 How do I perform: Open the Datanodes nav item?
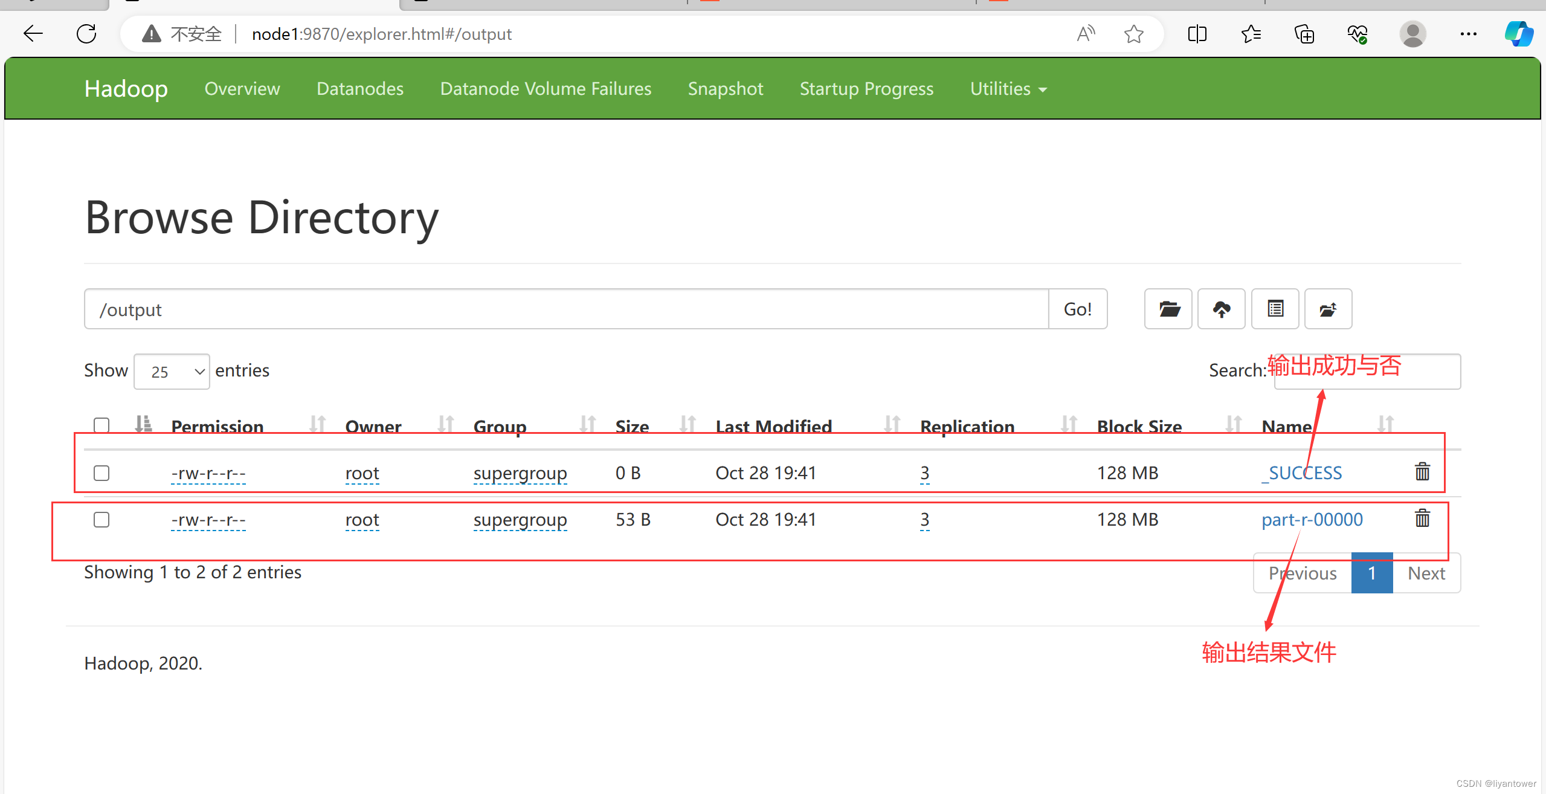click(x=360, y=89)
